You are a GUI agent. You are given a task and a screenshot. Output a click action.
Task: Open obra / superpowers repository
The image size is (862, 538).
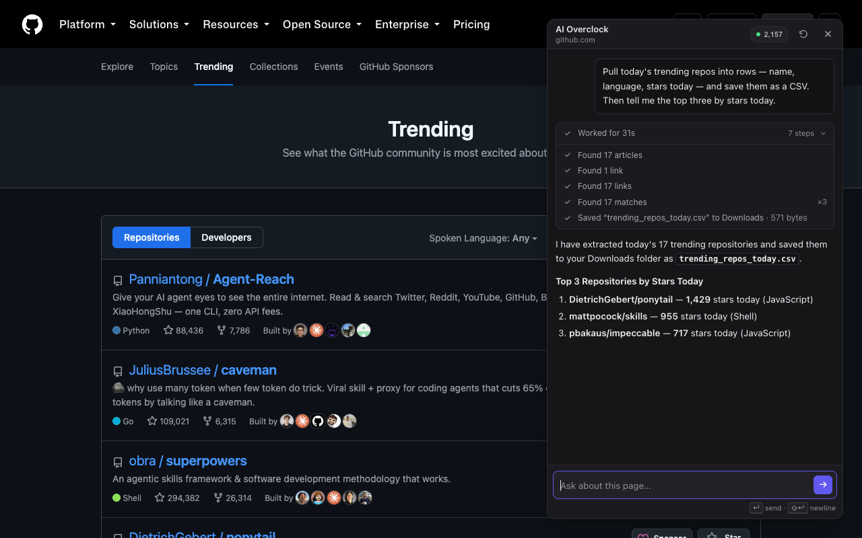(188, 461)
